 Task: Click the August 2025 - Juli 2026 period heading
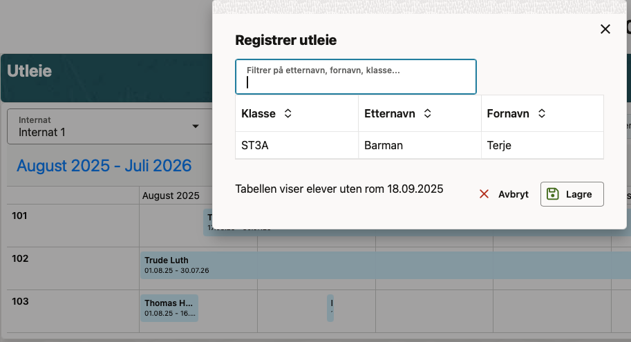pos(104,166)
